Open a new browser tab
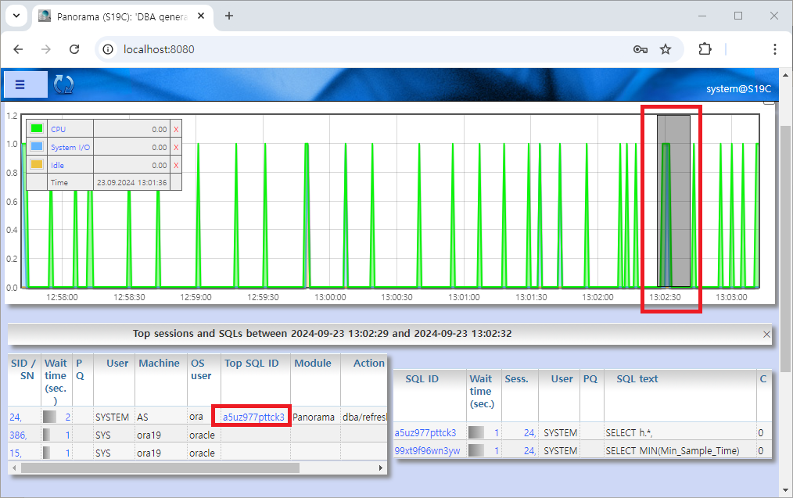This screenshot has width=793, height=498. pos(229,16)
